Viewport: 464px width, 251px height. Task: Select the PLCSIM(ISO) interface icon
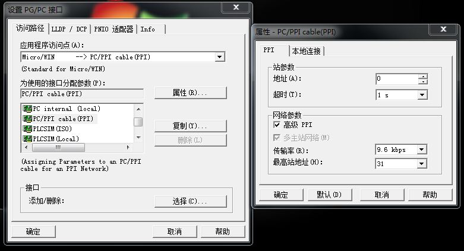coord(27,129)
